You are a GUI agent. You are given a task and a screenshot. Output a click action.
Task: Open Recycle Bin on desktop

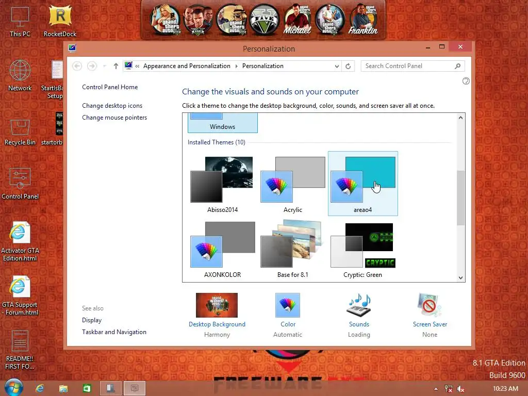[20, 132]
